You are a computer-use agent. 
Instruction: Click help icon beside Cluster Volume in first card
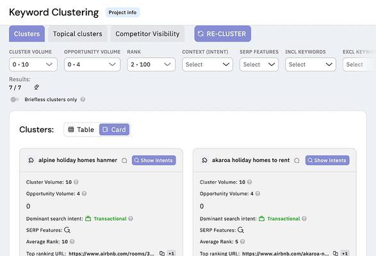[76, 182]
